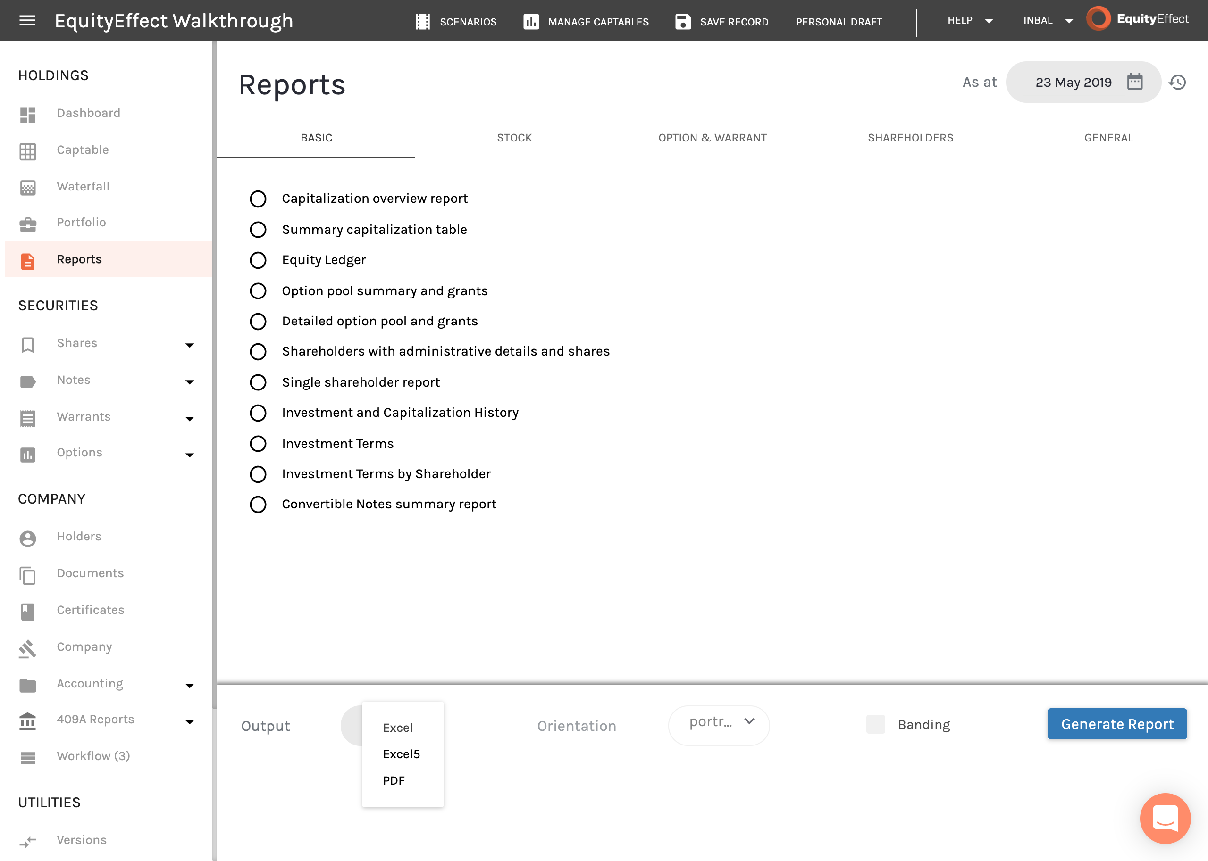Click the Scenarios film-strip icon
This screenshot has height=861, width=1208.
[x=422, y=22]
